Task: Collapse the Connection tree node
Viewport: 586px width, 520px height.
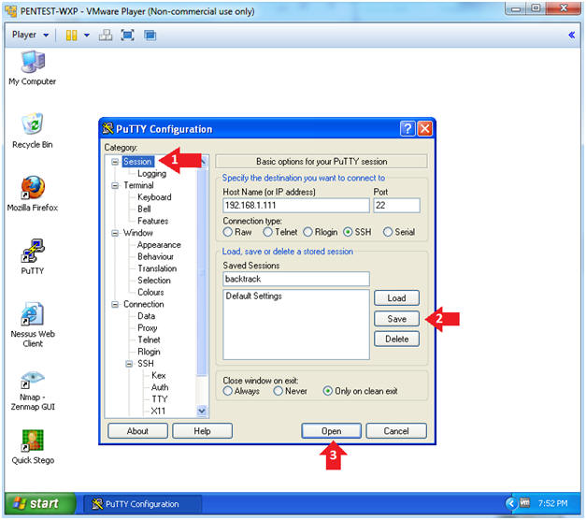Action: click(115, 305)
